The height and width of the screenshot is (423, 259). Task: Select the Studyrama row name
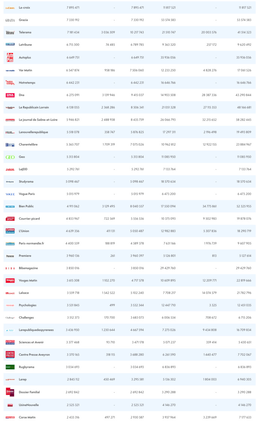pos(26,181)
